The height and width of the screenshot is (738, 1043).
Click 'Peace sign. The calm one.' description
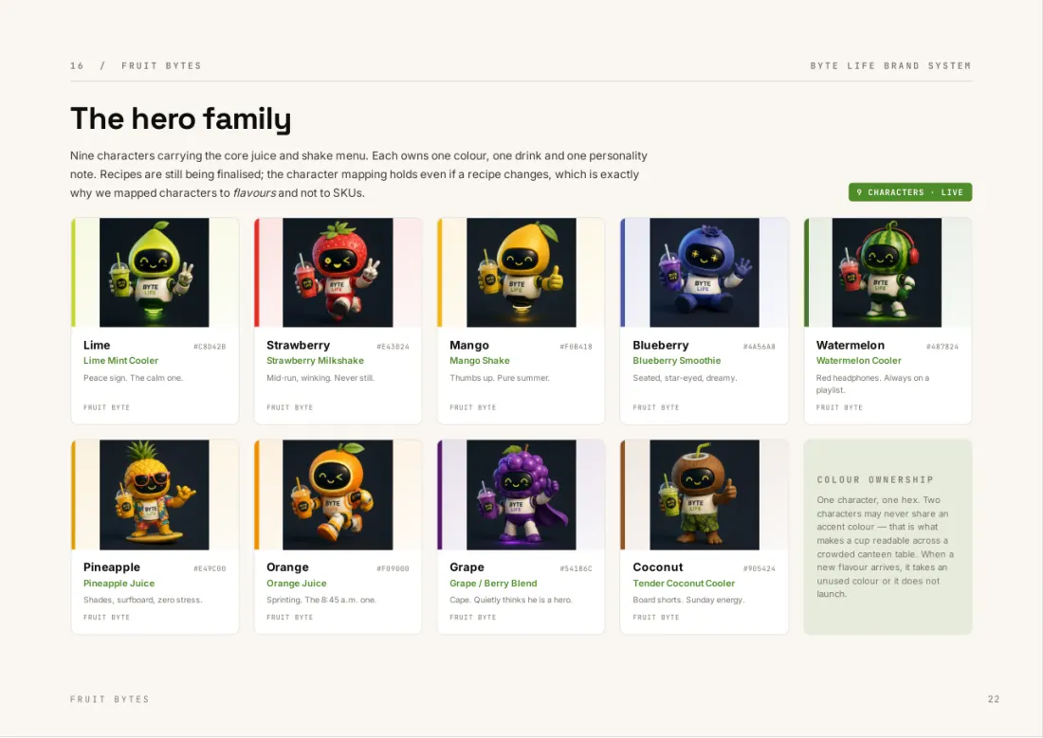133,378
